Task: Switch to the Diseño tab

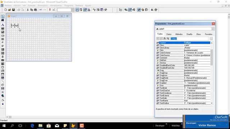Action: [189, 34]
